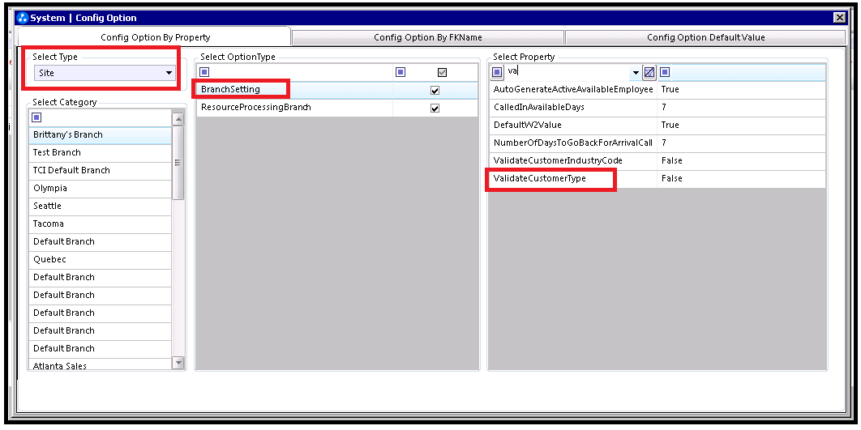Screen dimensions: 861x430
Task: Toggle header checkbox in OptionType grid
Action: (x=442, y=72)
